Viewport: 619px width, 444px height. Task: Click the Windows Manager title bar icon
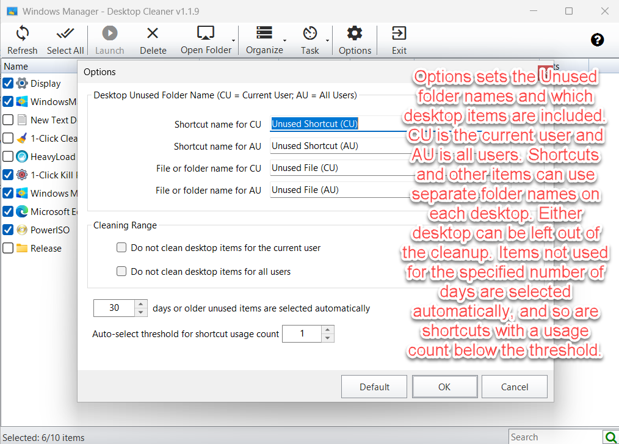tap(12, 11)
